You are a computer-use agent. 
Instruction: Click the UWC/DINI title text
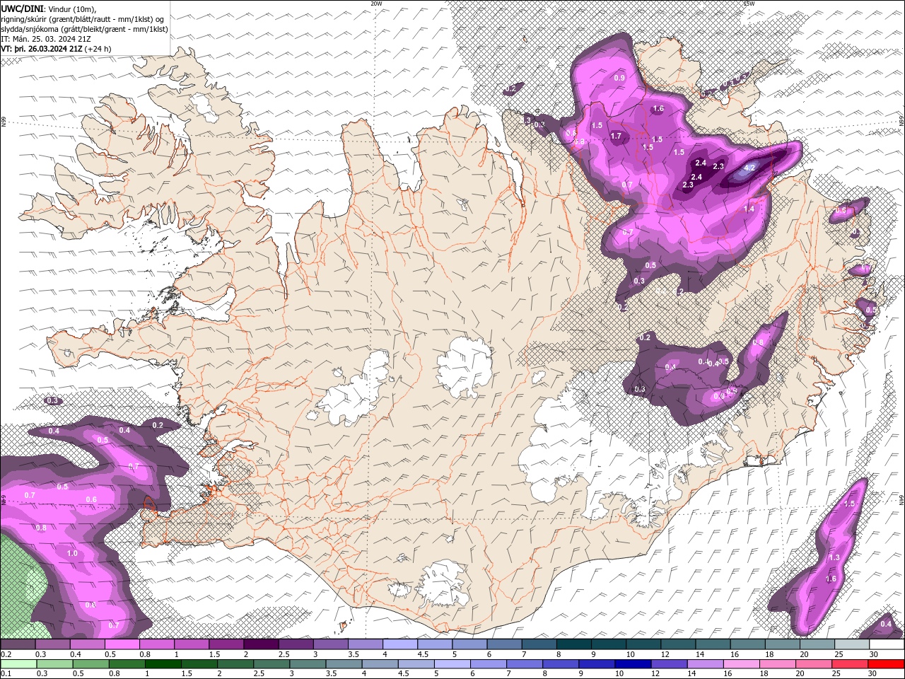click(x=23, y=8)
